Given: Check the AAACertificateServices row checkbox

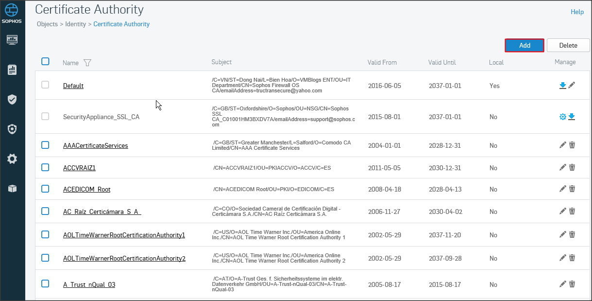Looking at the screenshot, I should [45, 145].
